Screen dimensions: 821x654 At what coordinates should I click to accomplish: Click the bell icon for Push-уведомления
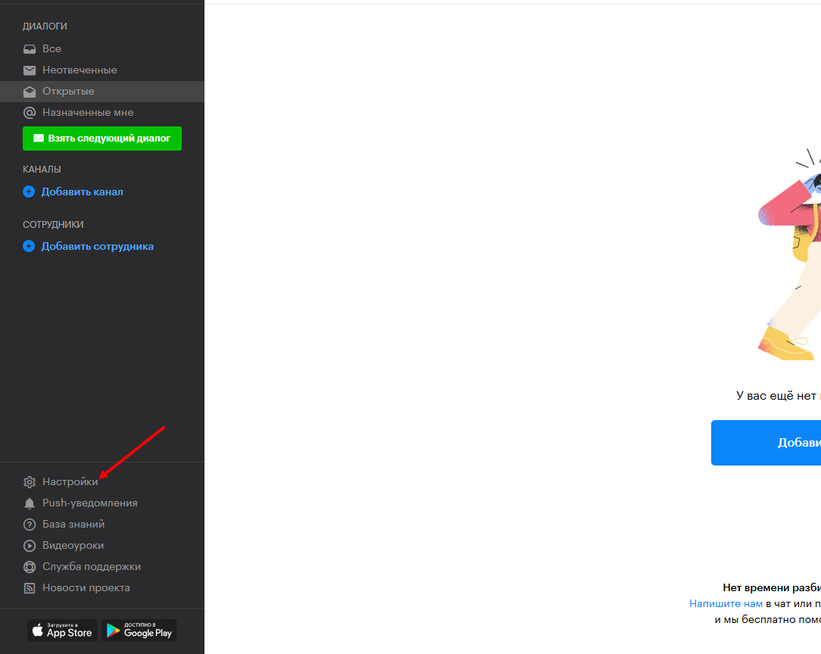[30, 503]
